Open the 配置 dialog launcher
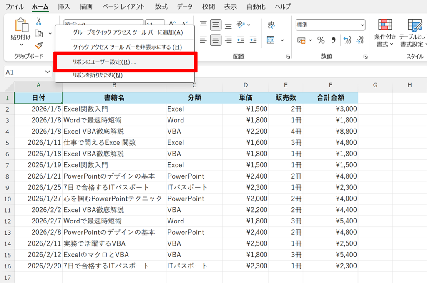 (x=287, y=56)
